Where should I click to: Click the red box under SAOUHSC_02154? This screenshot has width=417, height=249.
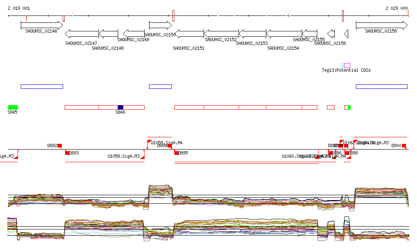point(284,107)
